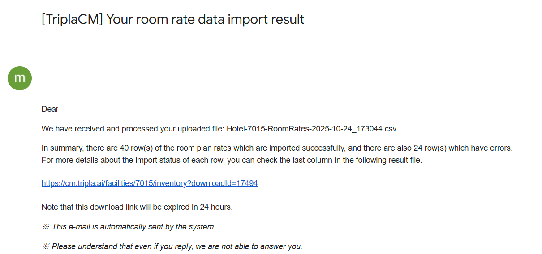Viewport: 542px width, 254px height.
Task: Click the Hotel-7015-RoomRates CSV file name
Action: tap(312, 129)
